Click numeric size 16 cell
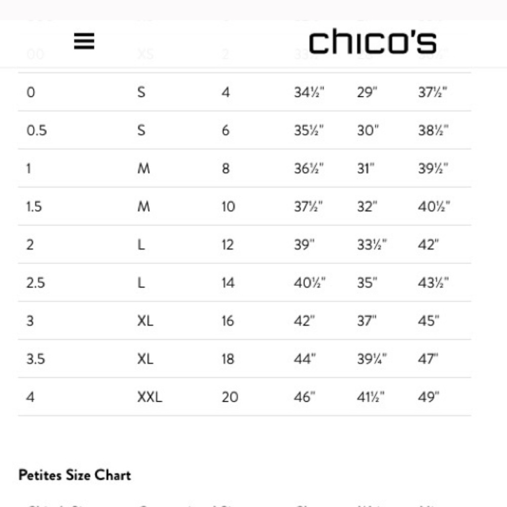Screen dimensions: 507x507 pyautogui.click(x=228, y=321)
